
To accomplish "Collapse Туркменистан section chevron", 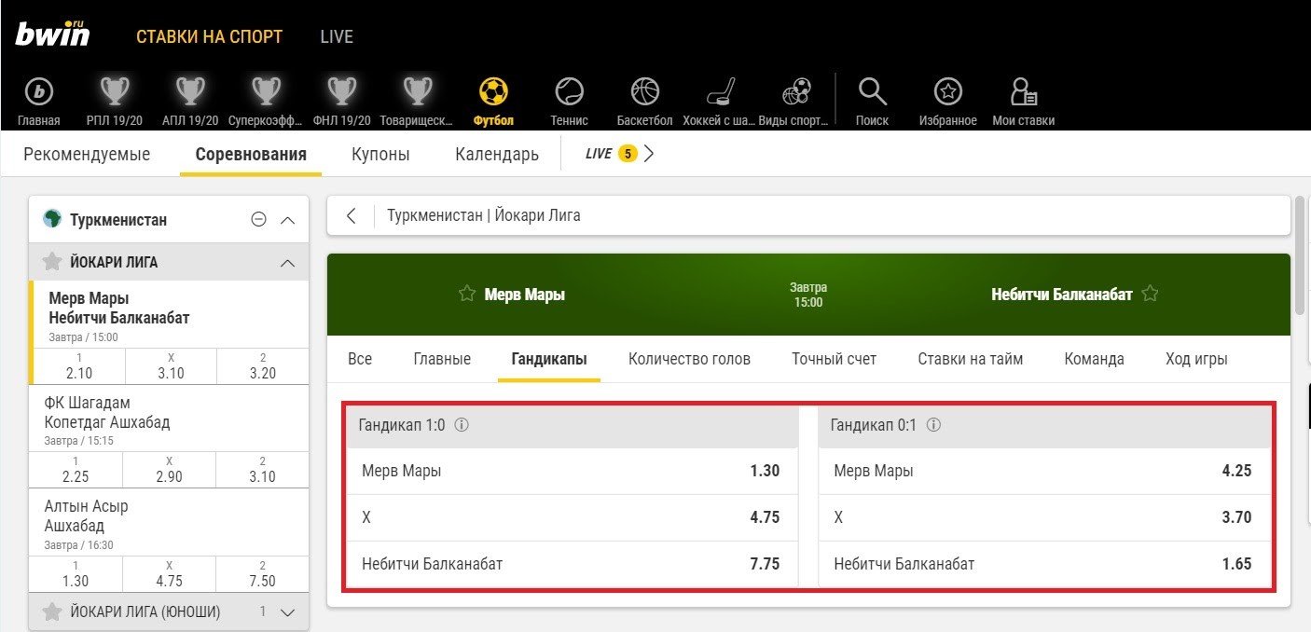I will tap(287, 220).
